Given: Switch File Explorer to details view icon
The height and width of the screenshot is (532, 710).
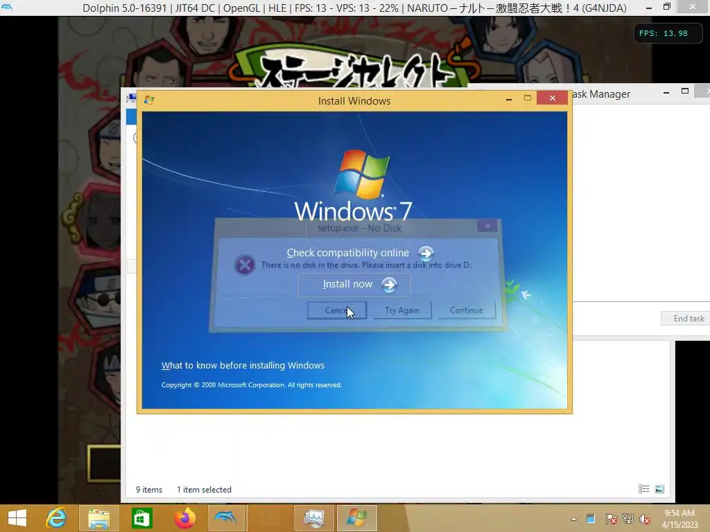Looking at the screenshot, I should pyautogui.click(x=643, y=489).
